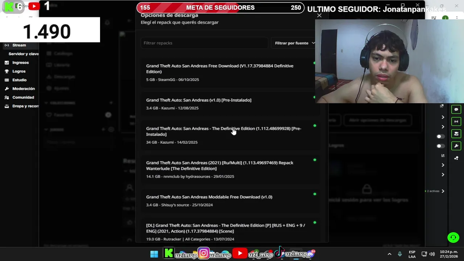
Task: Open the clock showing 10:24 p.m.
Action: point(449,254)
